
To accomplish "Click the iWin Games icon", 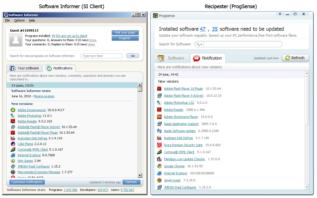I will pyautogui.click(x=13, y=161).
